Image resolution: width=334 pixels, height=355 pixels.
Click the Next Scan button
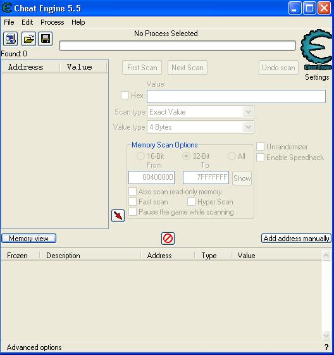point(187,68)
